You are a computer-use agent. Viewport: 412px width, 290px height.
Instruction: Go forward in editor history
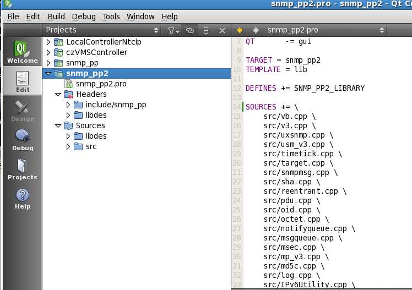coord(256,30)
